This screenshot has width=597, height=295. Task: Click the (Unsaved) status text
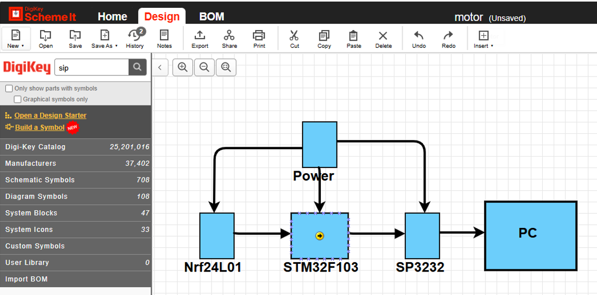[507, 18]
